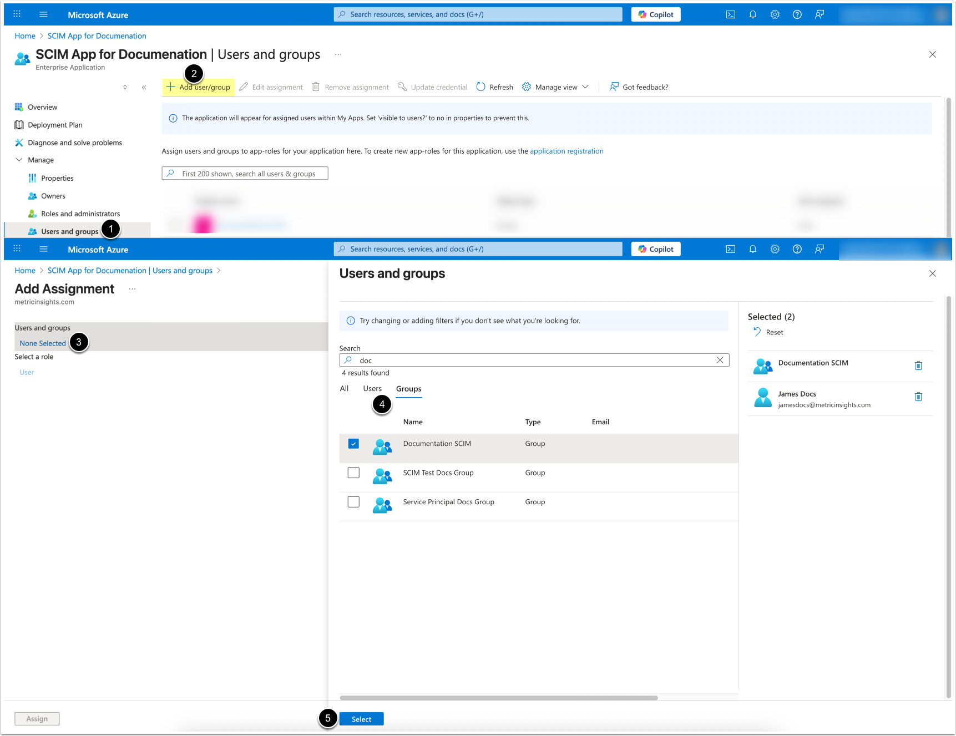The image size is (956, 736).
Task: Click the Refresh toolbar button
Action: point(495,87)
